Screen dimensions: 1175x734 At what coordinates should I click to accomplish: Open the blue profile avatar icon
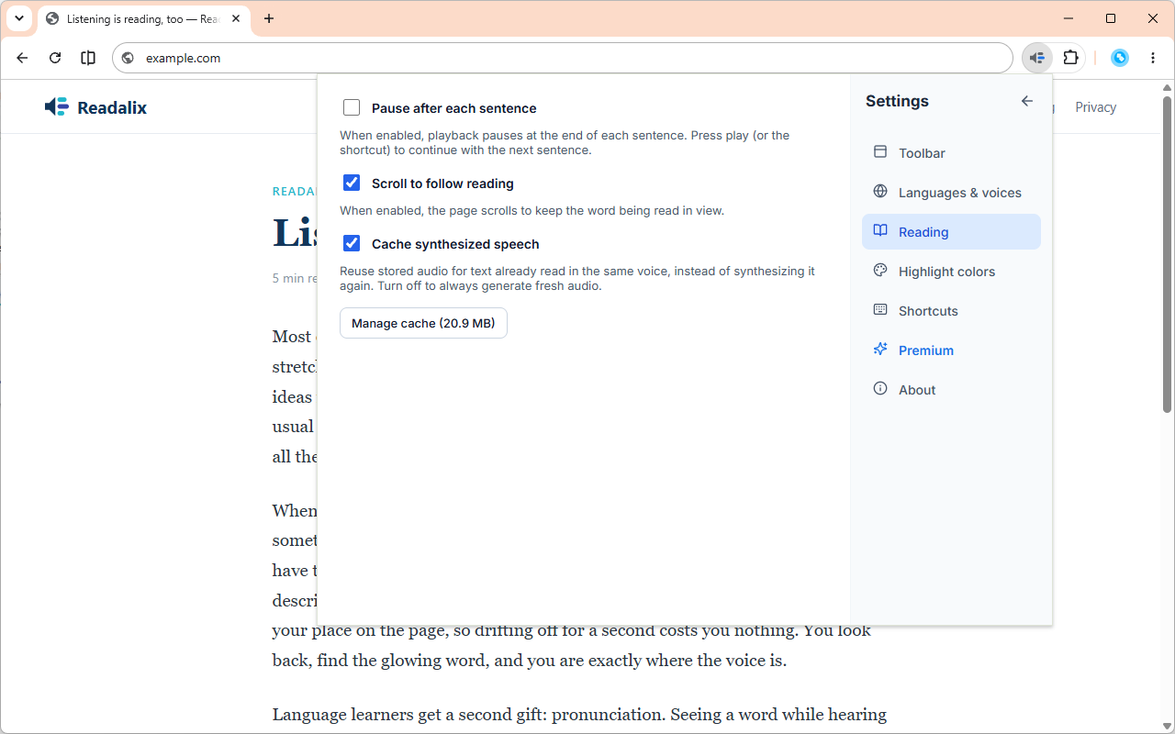pyautogui.click(x=1120, y=58)
